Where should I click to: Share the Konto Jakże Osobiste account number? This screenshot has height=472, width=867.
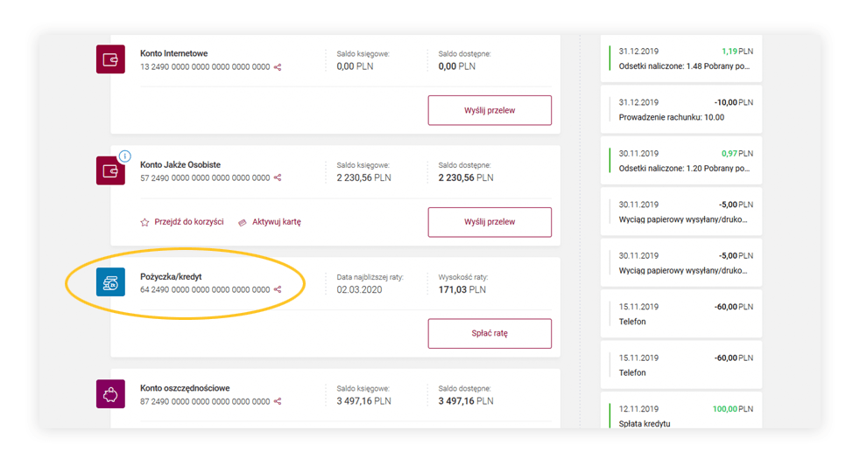(278, 178)
